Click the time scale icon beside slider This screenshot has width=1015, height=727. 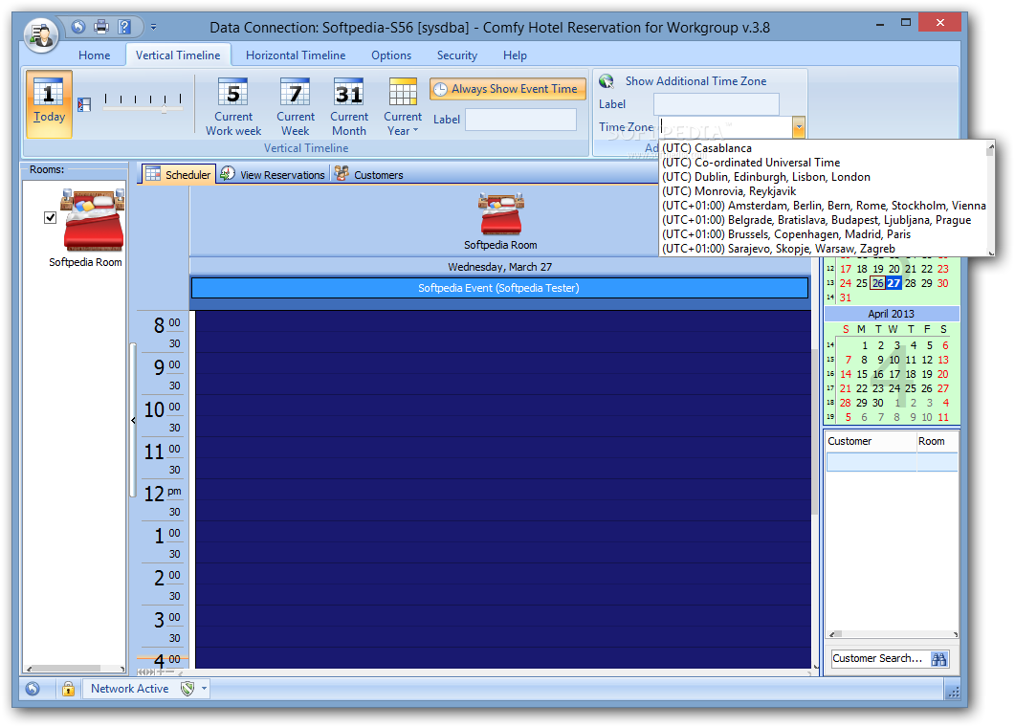[84, 104]
